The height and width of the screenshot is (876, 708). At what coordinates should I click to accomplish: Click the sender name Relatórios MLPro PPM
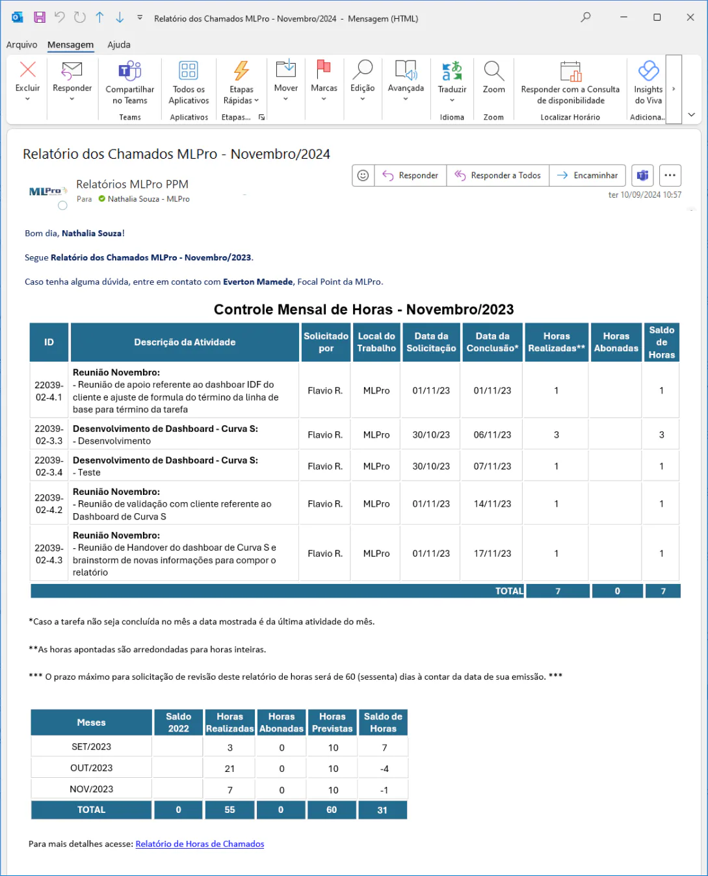point(132,184)
